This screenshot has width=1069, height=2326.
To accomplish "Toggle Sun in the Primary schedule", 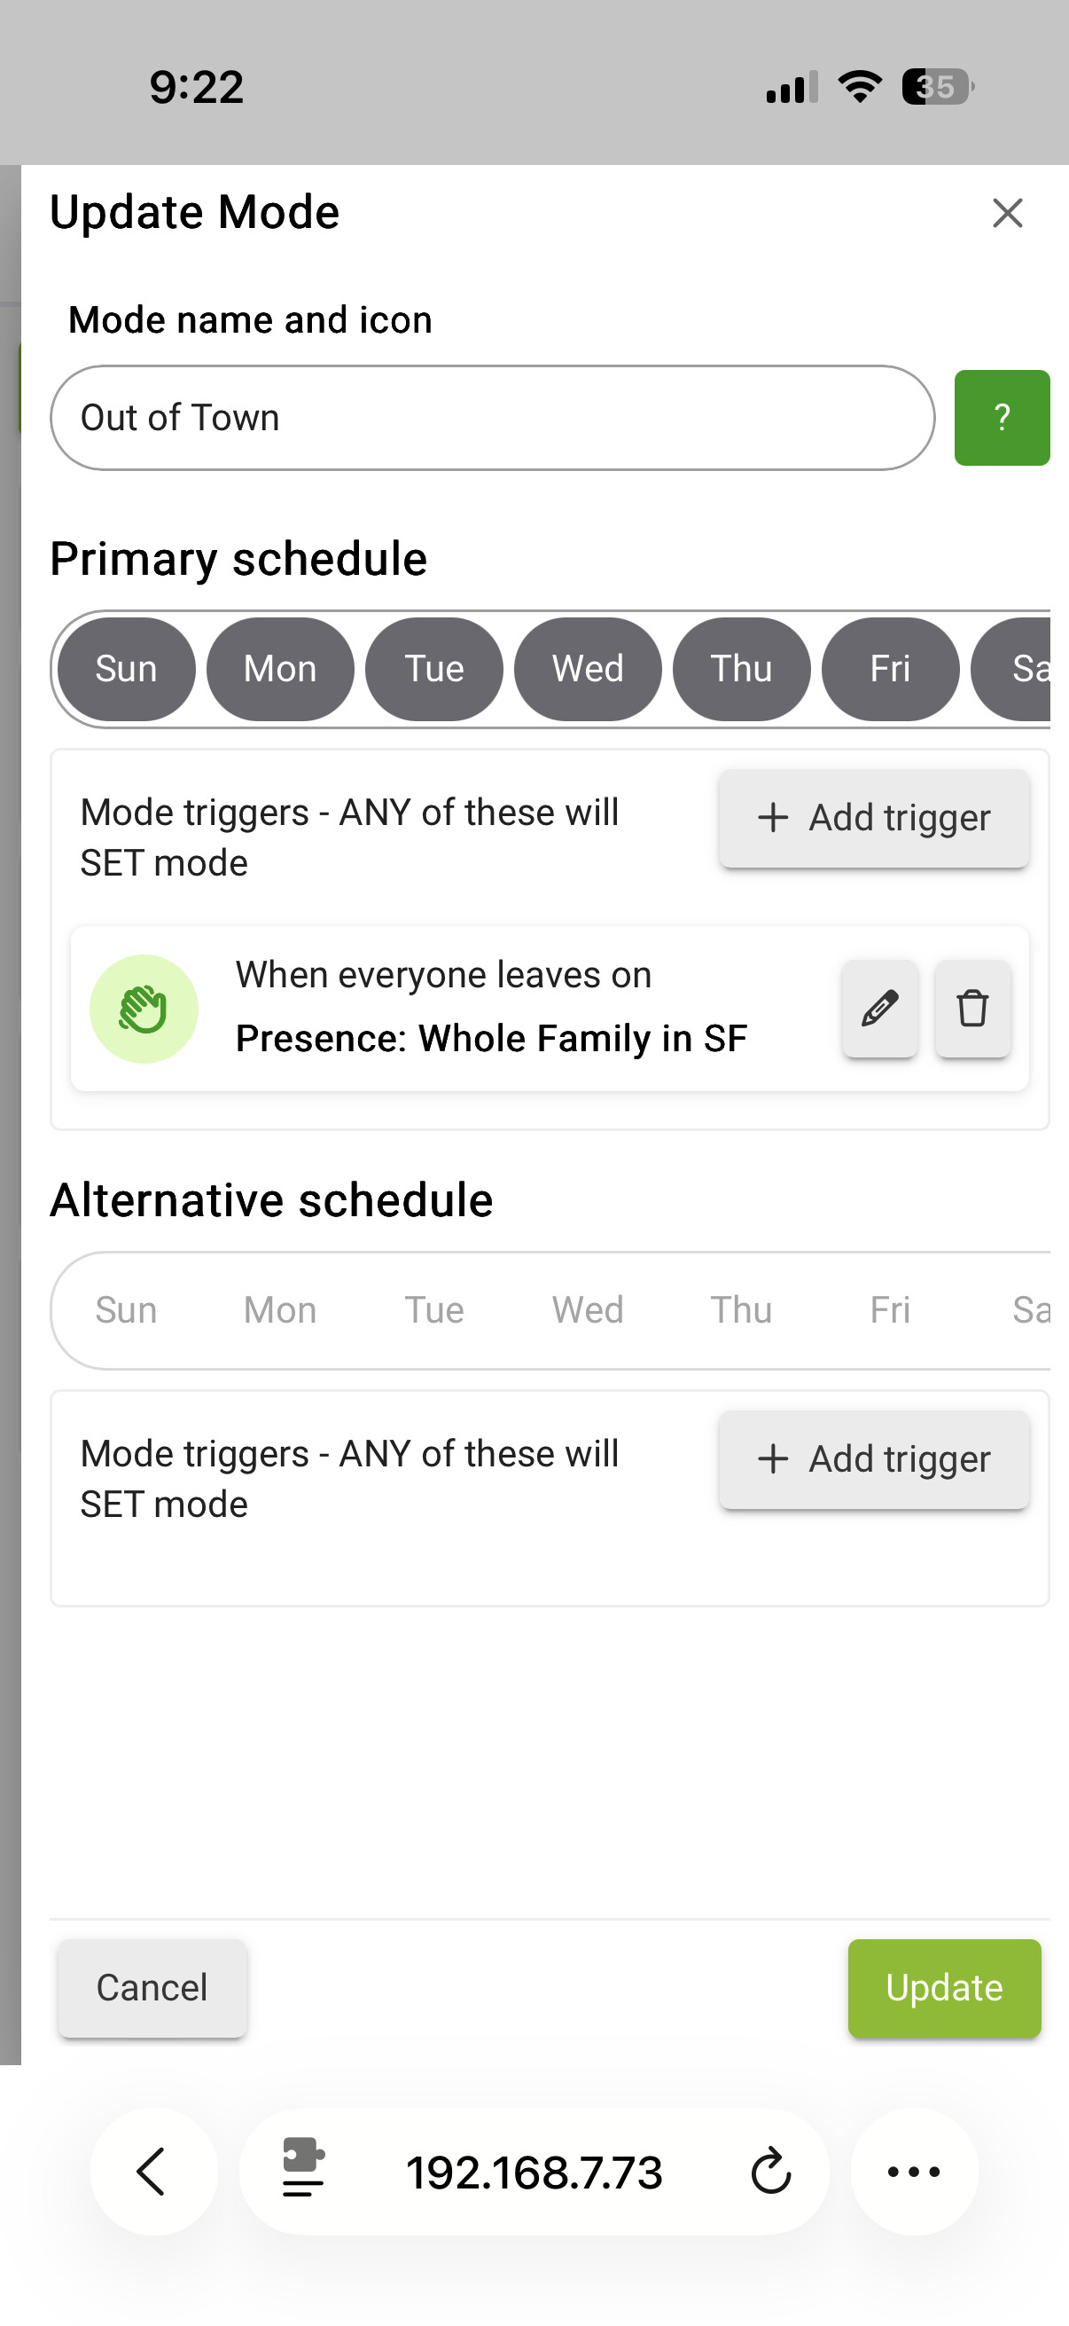I will tap(126, 669).
